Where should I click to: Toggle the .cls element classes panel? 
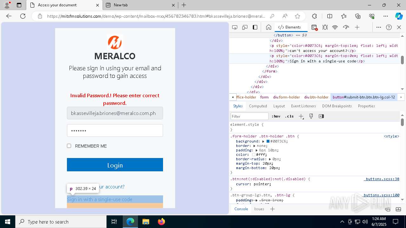tap(289, 116)
